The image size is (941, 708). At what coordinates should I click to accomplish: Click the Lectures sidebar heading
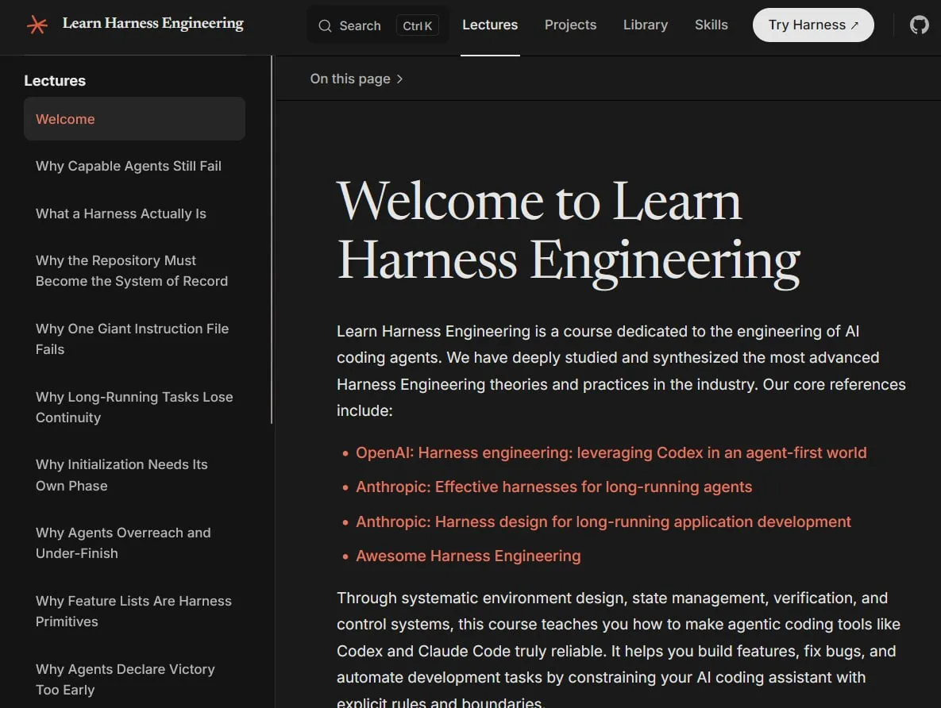pyautogui.click(x=55, y=80)
